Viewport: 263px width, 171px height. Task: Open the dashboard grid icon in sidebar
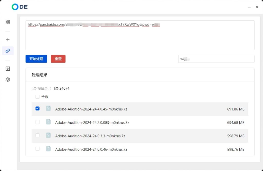(x=8, y=22)
